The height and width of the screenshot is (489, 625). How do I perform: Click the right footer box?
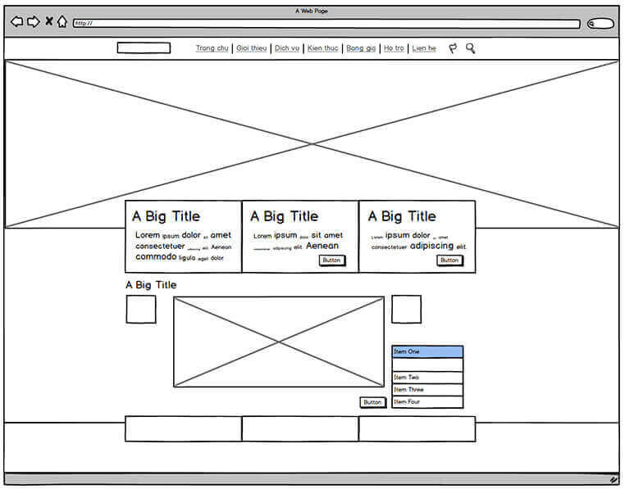[417, 429]
